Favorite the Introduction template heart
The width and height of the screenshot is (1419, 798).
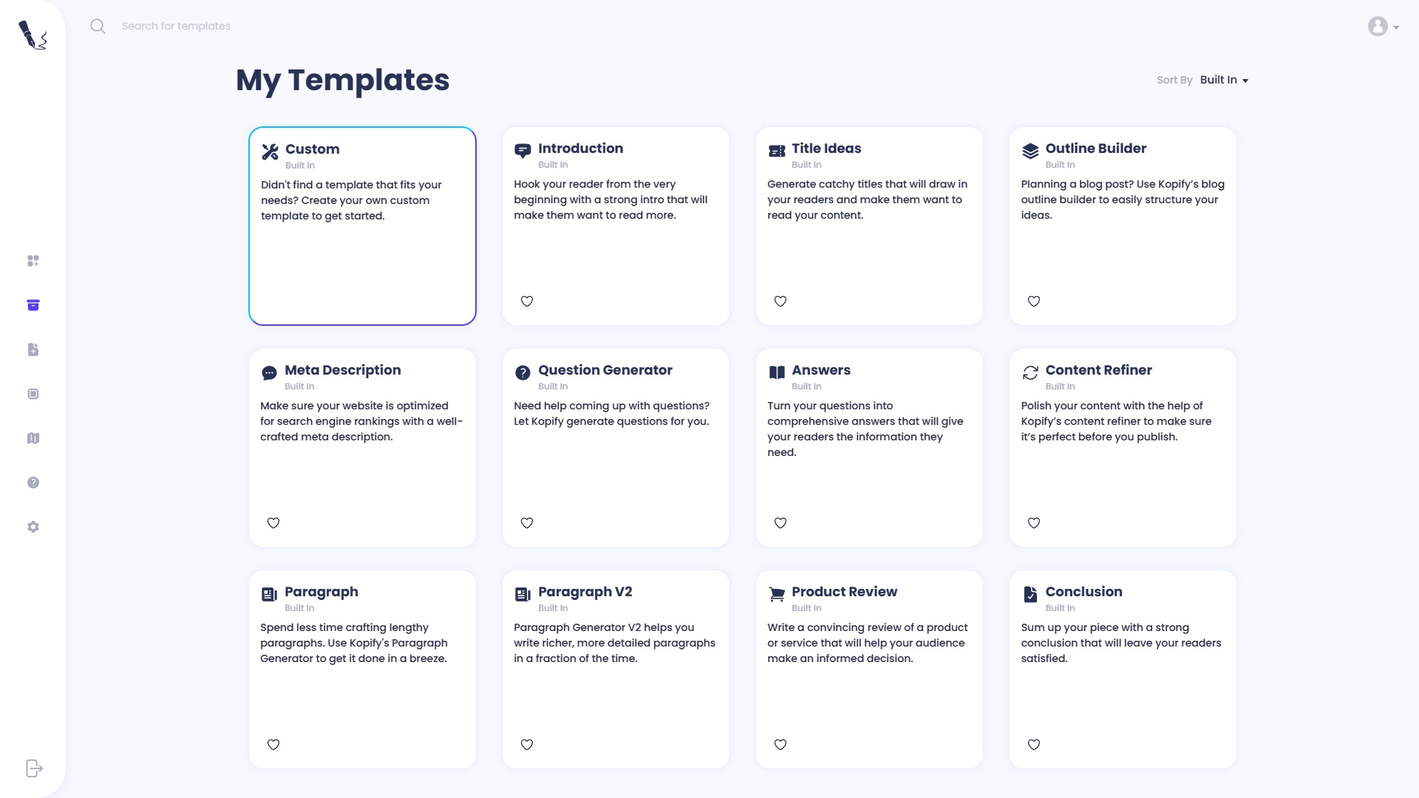527,301
